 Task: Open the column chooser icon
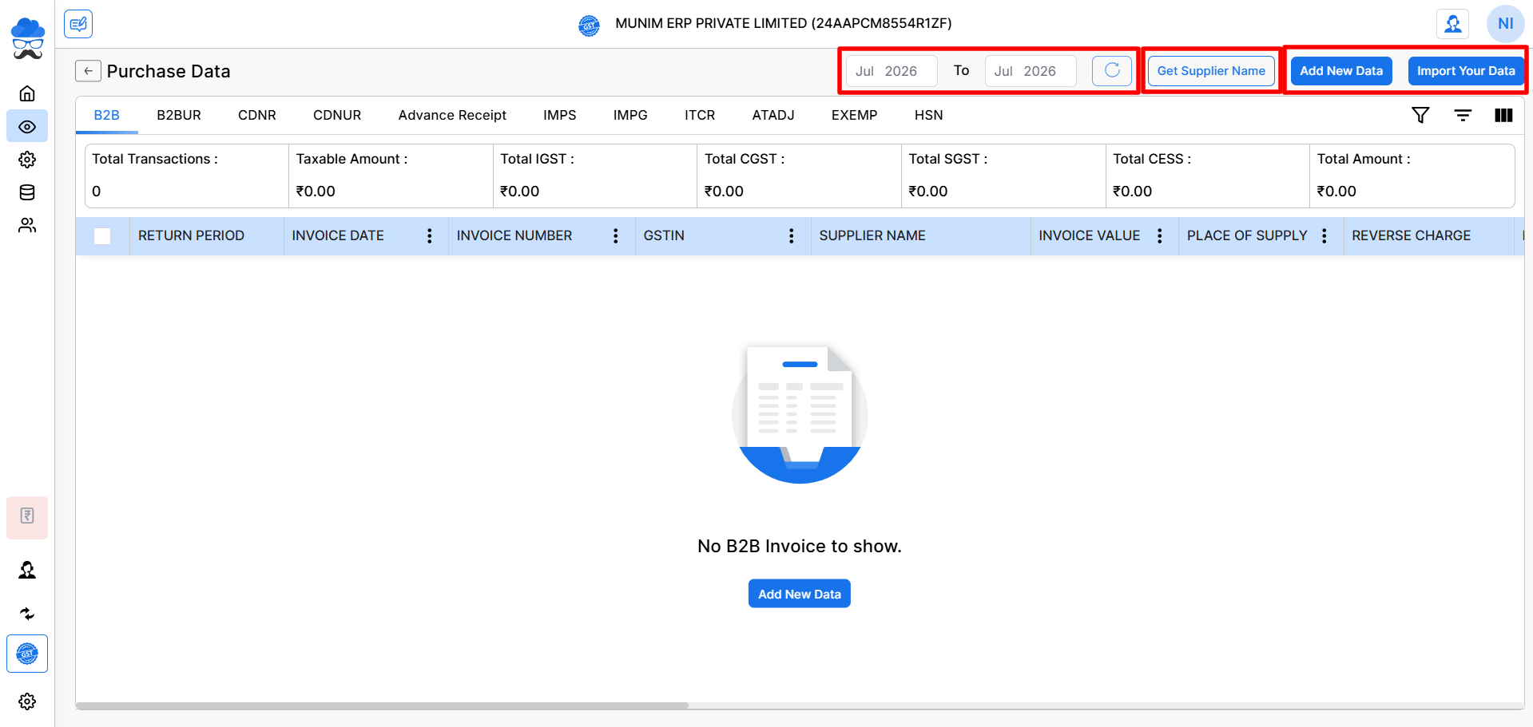point(1503,115)
